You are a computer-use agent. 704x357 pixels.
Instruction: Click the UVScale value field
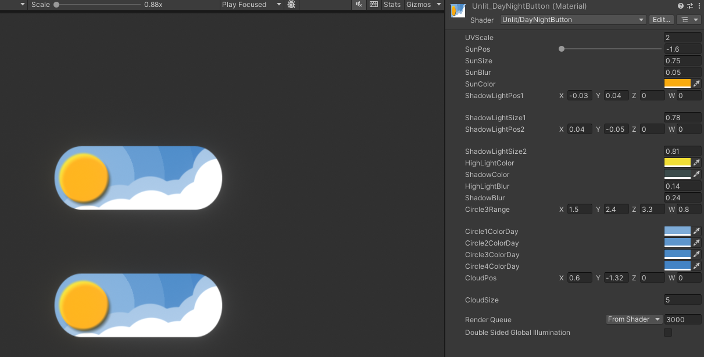pyautogui.click(x=682, y=38)
